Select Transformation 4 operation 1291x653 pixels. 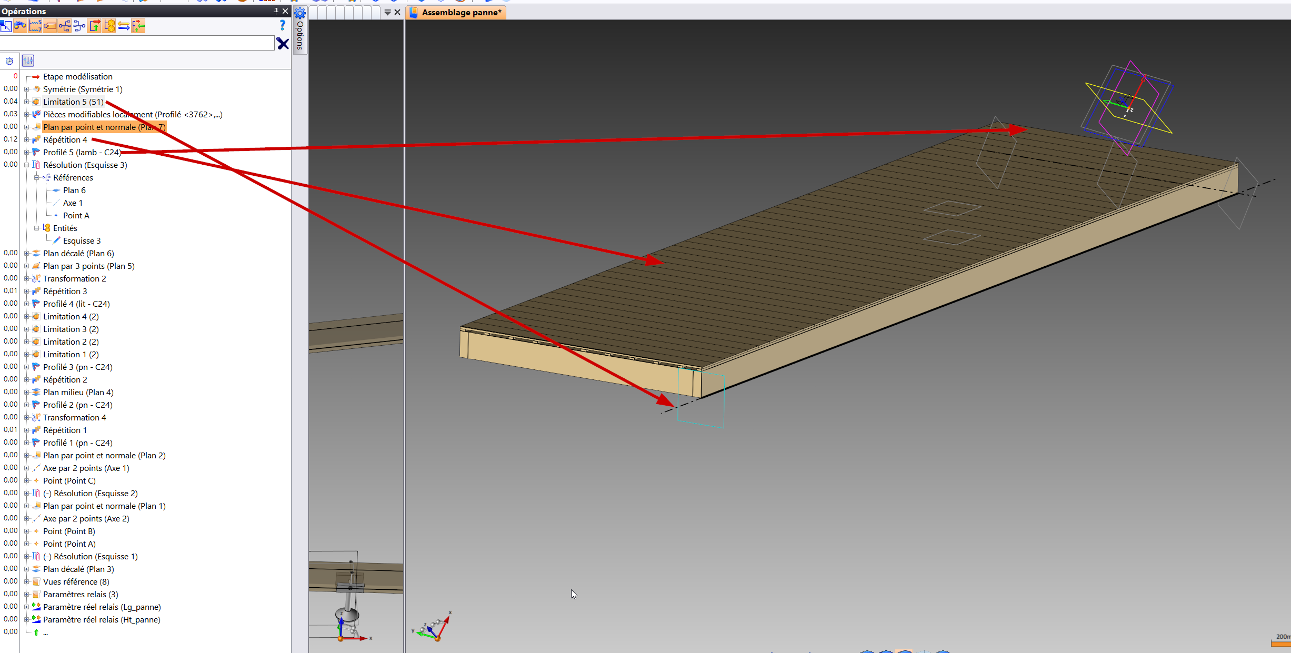75,418
